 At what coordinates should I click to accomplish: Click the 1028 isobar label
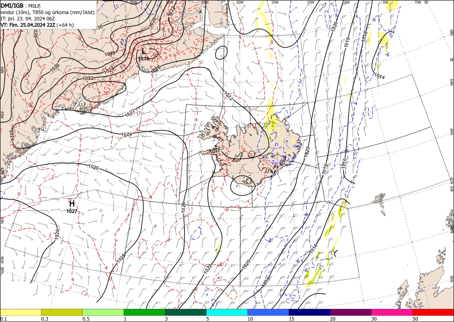pos(110,53)
